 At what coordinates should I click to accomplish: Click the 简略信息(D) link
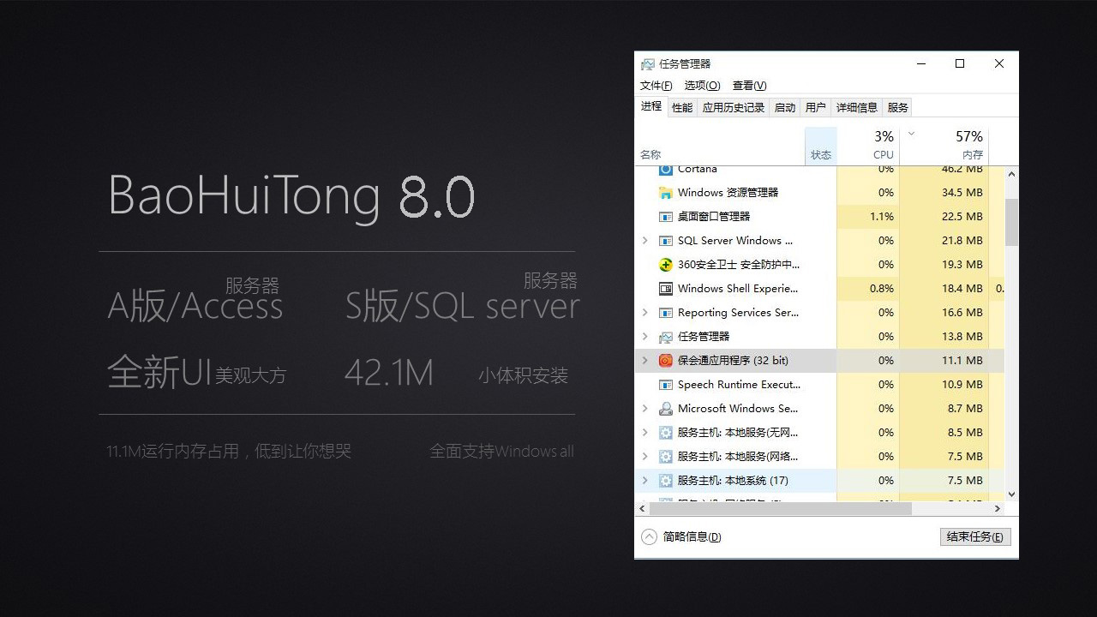(x=692, y=537)
